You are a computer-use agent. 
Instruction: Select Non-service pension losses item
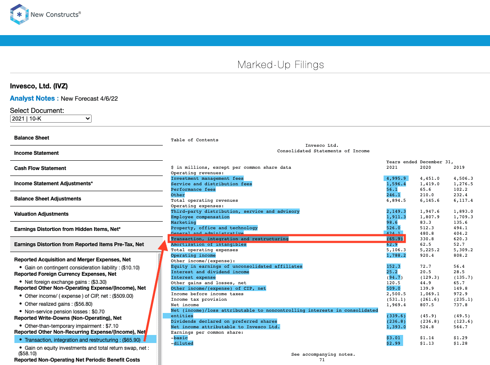click(65, 312)
